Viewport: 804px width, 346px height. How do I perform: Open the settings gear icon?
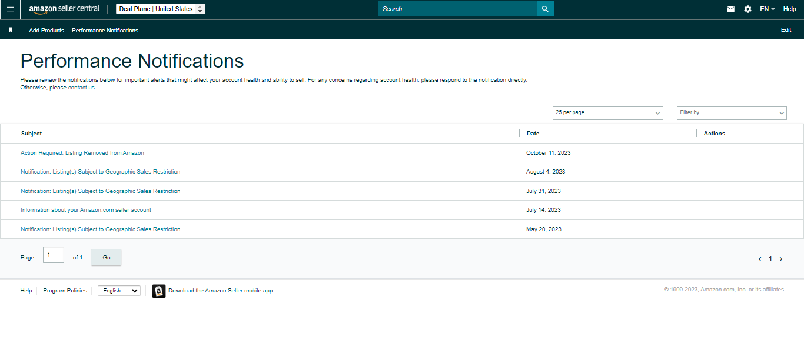pos(747,9)
